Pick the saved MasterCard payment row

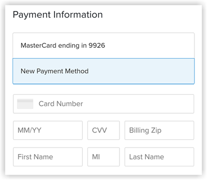point(103,45)
